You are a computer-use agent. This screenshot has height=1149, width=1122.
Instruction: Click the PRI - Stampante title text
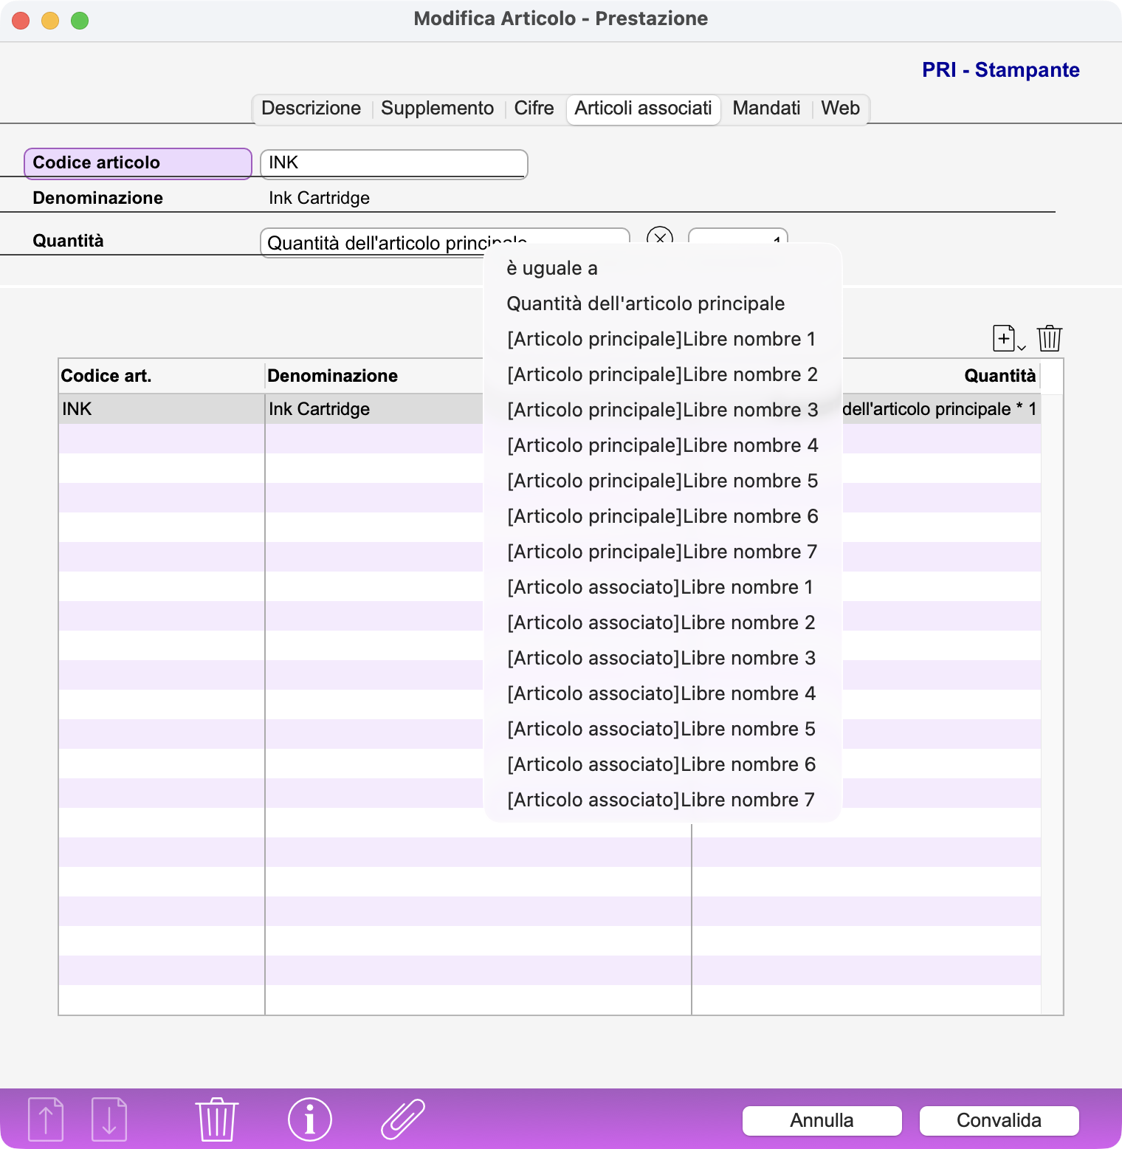pyautogui.click(x=1000, y=70)
